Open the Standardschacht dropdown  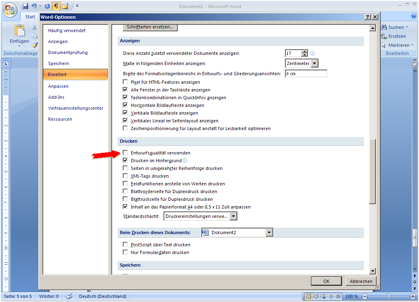[x=233, y=216]
